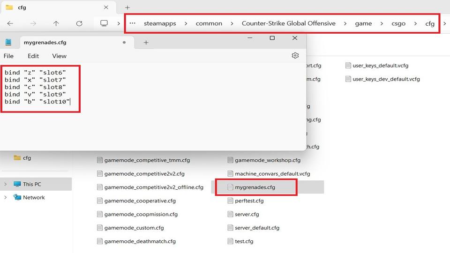450x253 pixels.
Task: Click the Forward arrow in File Explorer
Action: (x=33, y=23)
